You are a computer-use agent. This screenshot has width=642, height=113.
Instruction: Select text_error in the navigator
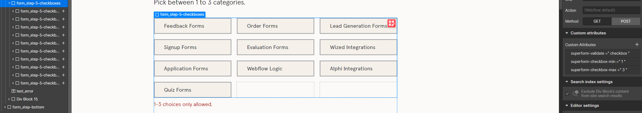pos(25,91)
